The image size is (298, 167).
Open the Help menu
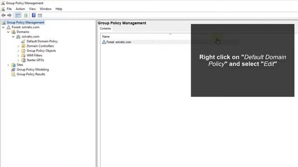[x=59, y=9]
